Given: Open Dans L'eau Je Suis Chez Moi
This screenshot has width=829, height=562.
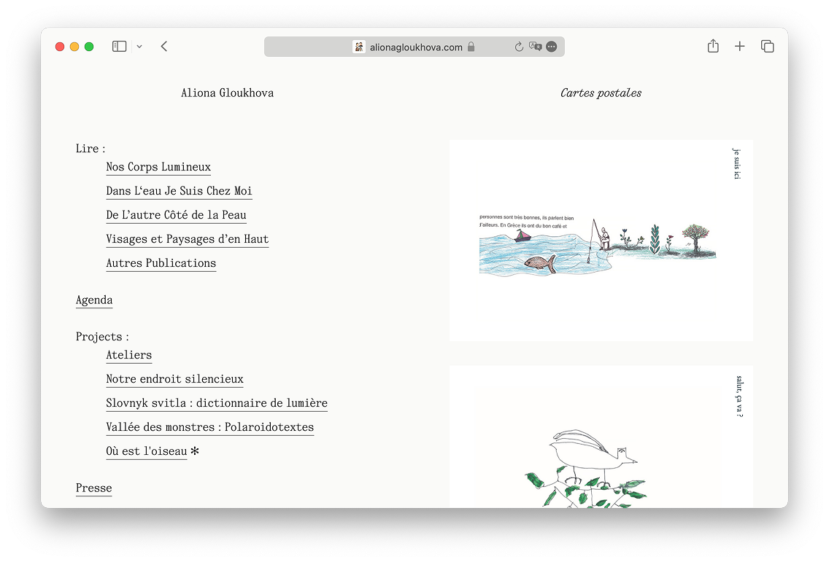Looking at the screenshot, I should pyautogui.click(x=179, y=191).
